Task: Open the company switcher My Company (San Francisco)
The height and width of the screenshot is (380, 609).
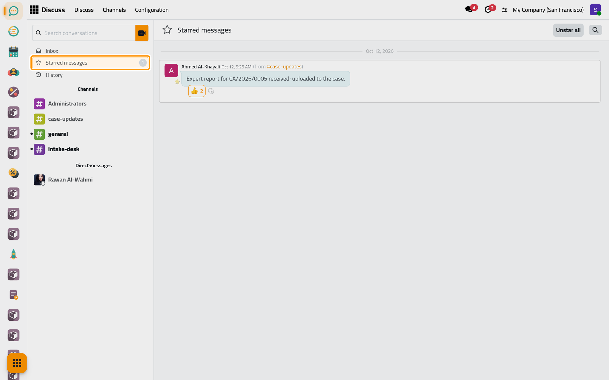Action: (548, 10)
